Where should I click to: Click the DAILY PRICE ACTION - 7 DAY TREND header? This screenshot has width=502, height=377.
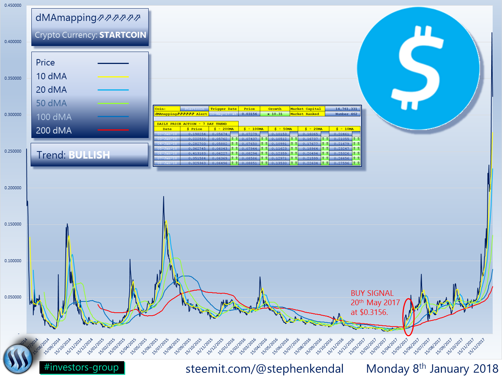click(196, 124)
